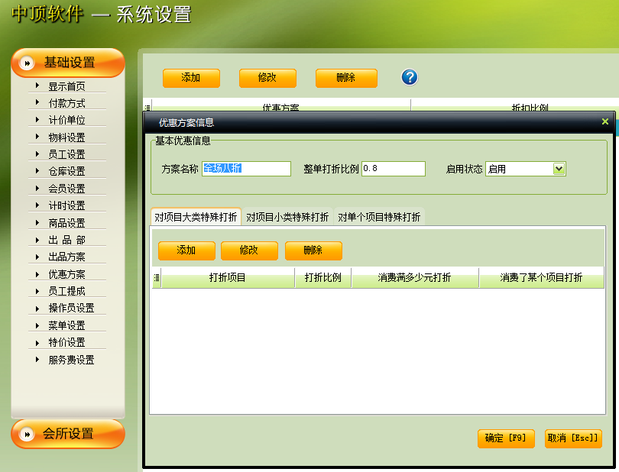This screenshot has width=619, height=472.
Task: Click the 方案名称 input field
Action: pyautogui.click(x=246, y=169)
